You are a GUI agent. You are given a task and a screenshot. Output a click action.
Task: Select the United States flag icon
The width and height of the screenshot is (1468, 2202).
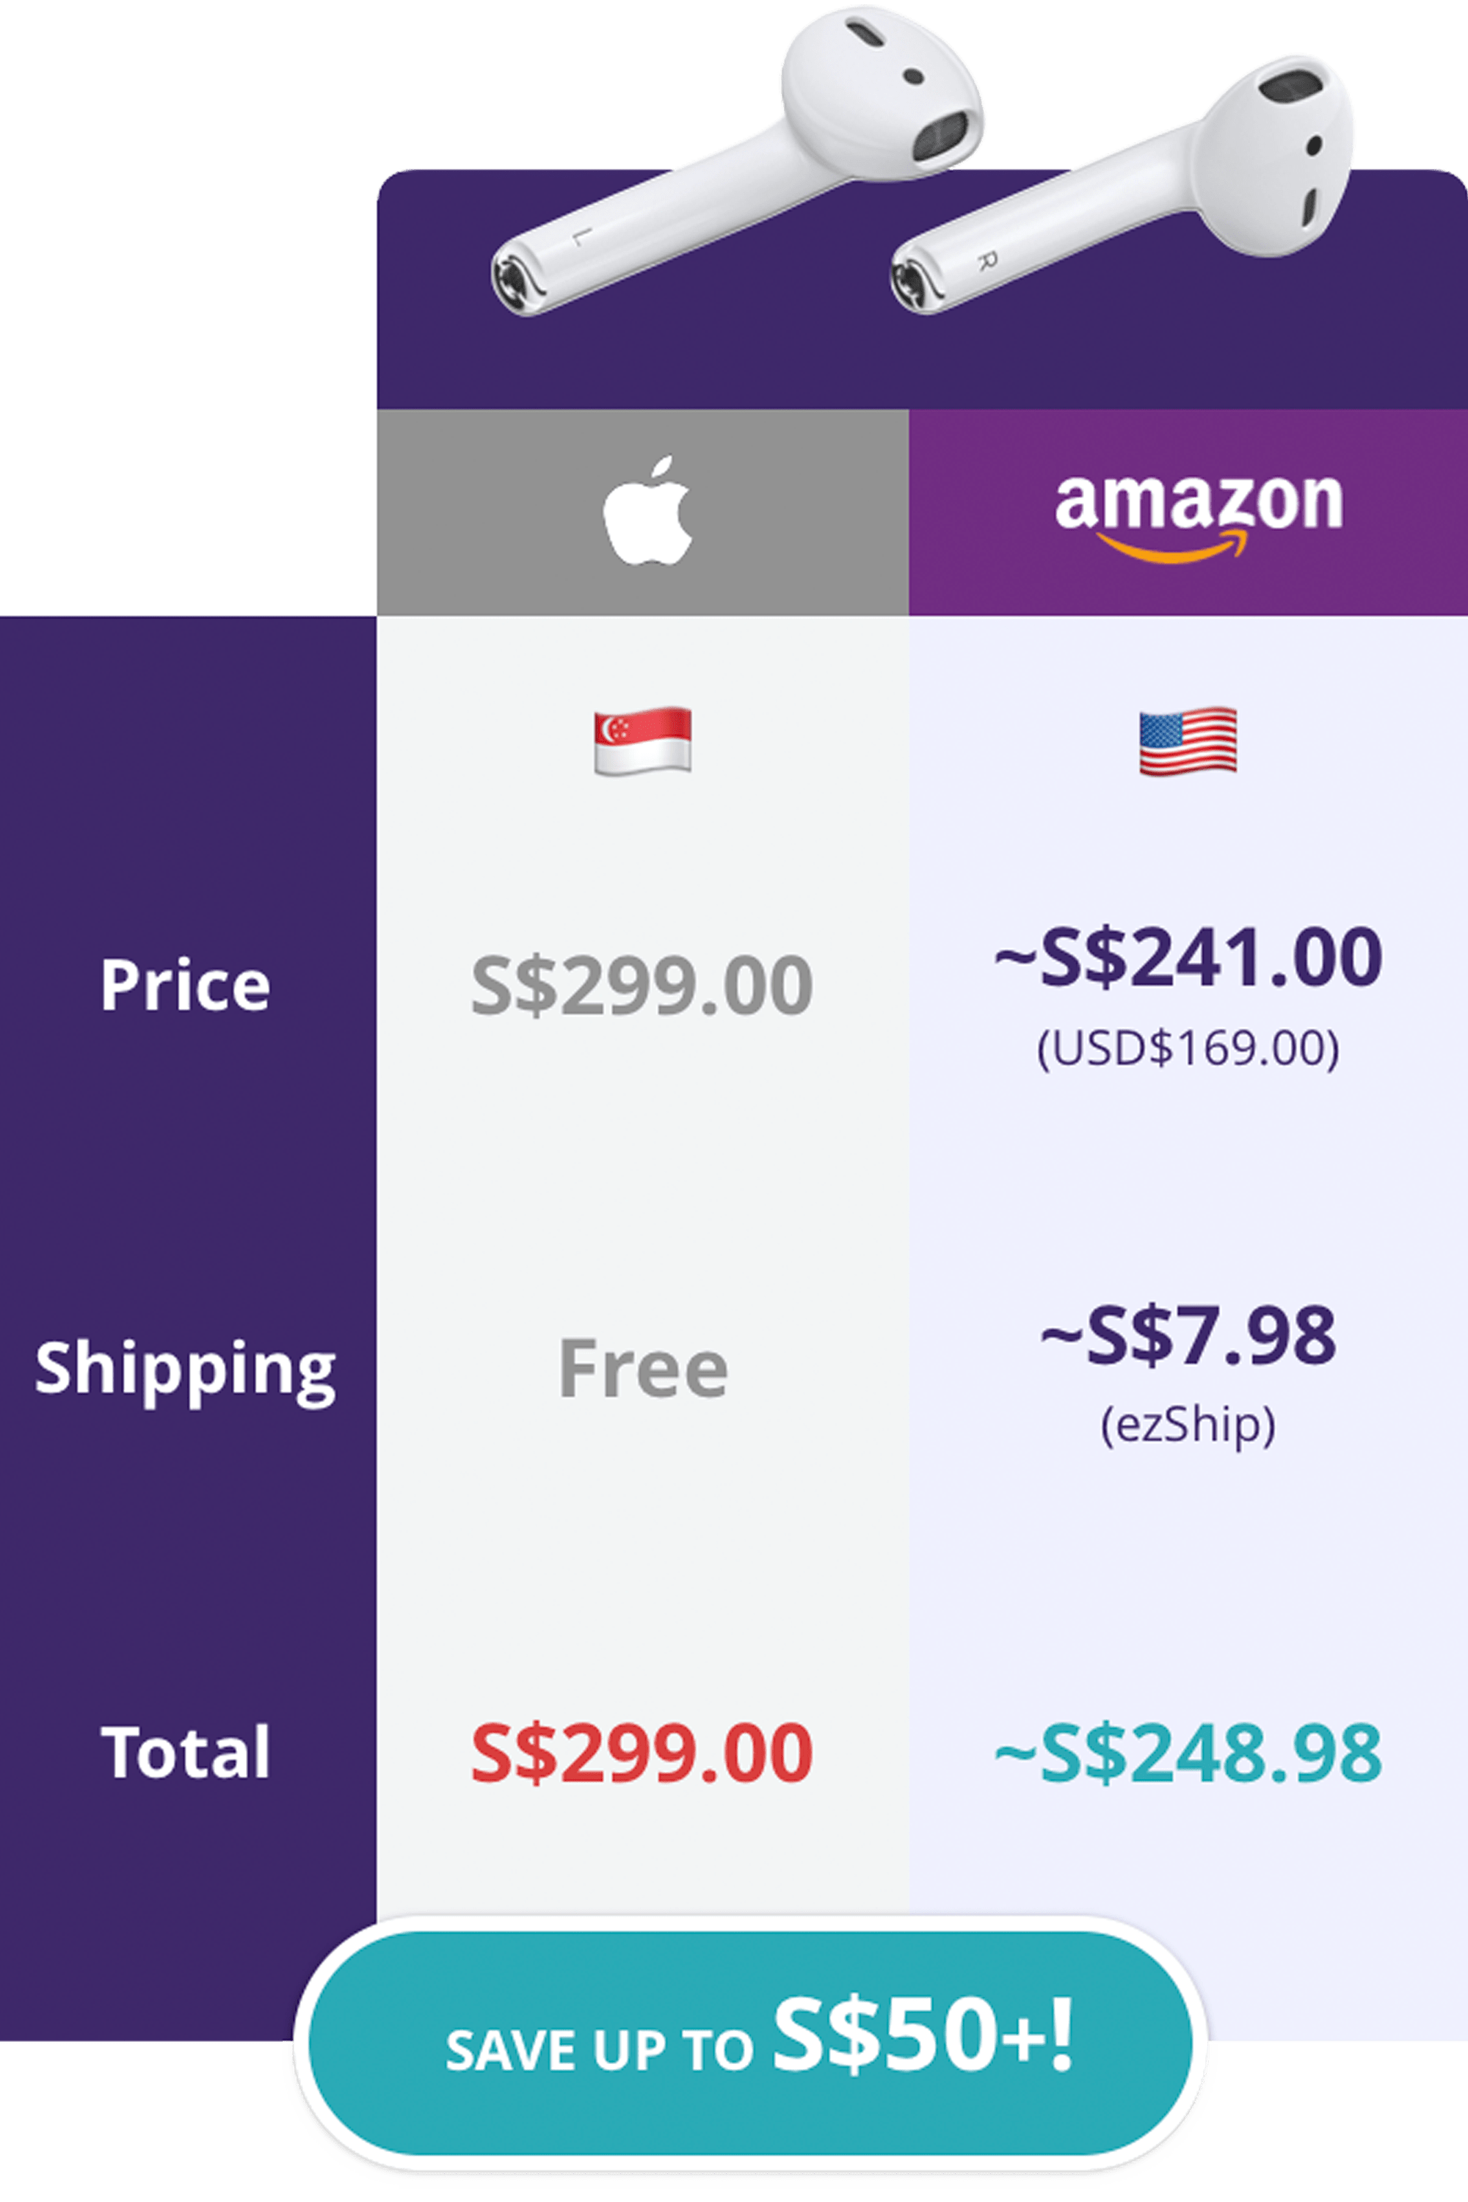(x=1188, y=741)
